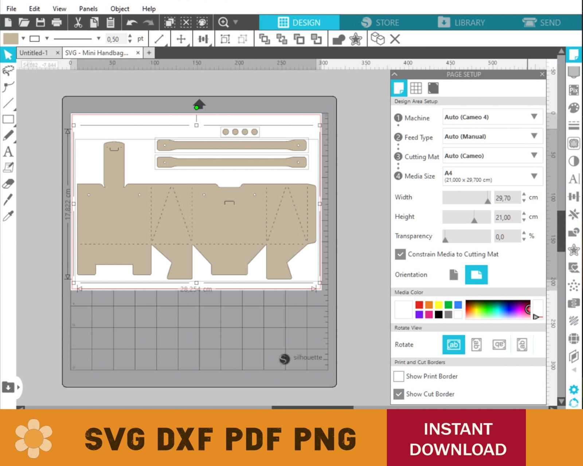This screenshot has height=466, width=583.
Task: Open Media Size dropdown A4
Action: click(x=493, y=176)
